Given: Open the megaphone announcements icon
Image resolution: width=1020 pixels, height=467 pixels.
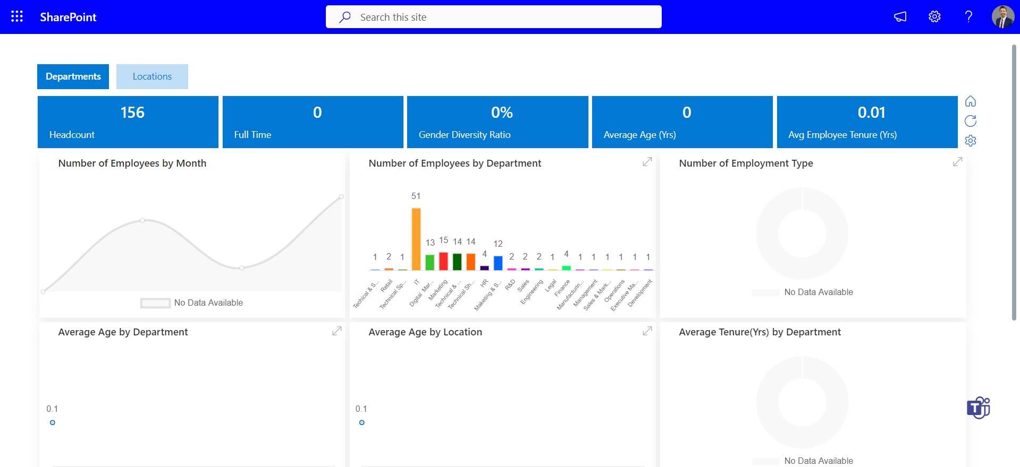Looking at the screenshot, I should pyautogui.click(x=900, y=16).
